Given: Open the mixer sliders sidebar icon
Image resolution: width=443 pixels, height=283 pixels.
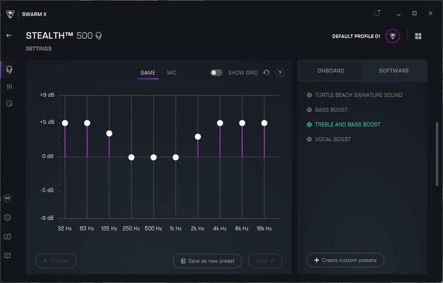Looking at the screenshot, I should 9,87.
